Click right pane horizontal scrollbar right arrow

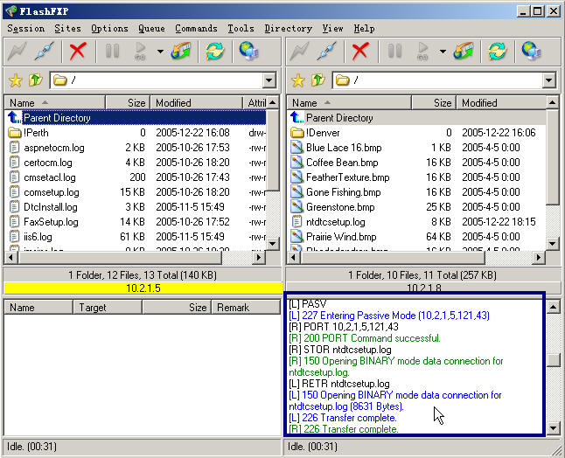(x=539, y=258)
